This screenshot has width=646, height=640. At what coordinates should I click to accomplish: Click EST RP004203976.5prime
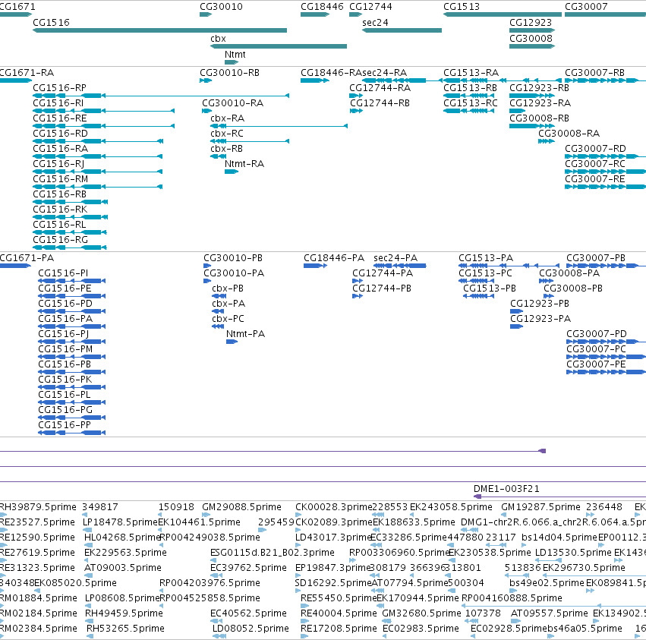point(210,583)
